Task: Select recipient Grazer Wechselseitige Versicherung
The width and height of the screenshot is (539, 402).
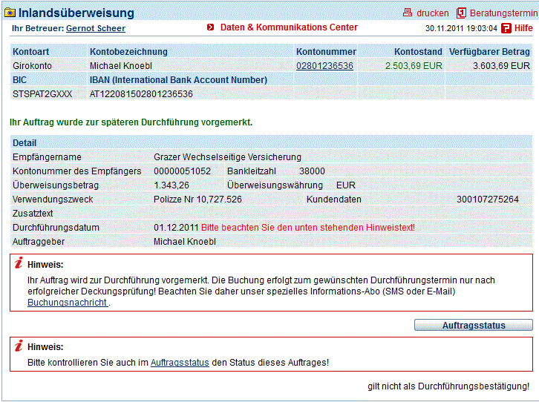Action: (227, 157)
